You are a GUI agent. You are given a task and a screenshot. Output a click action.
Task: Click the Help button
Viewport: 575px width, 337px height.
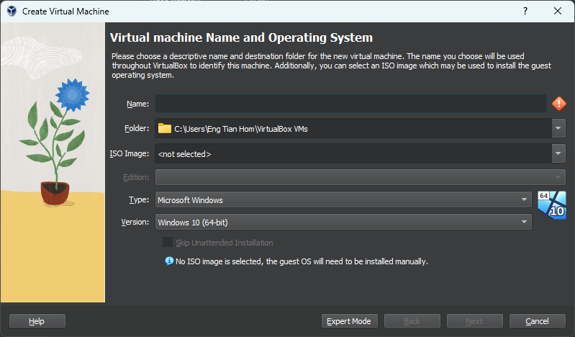point(37,321)
